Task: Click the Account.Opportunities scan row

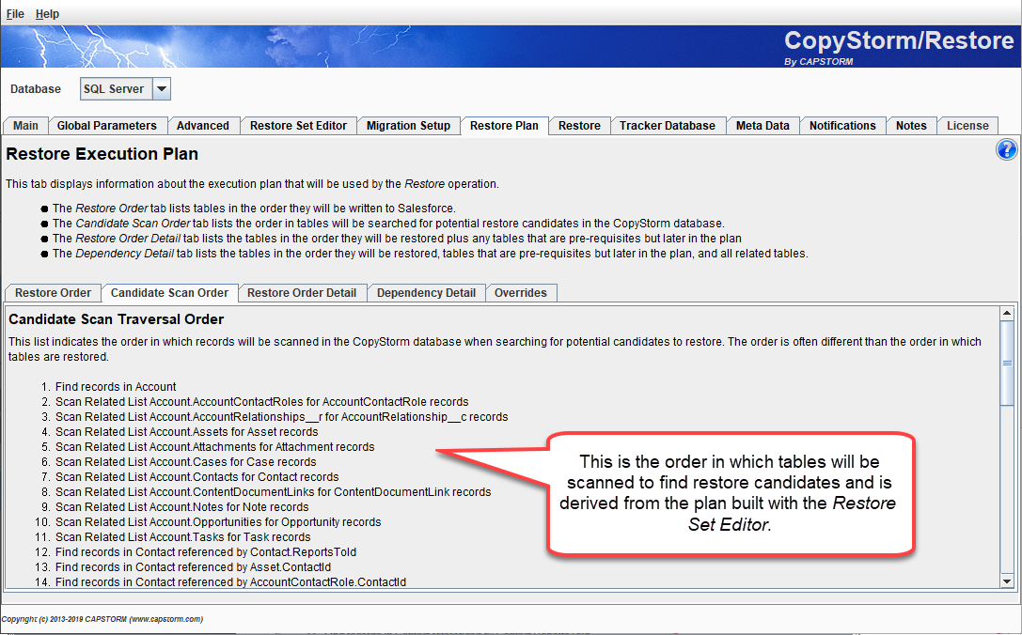Action: [x=218, y=521]
